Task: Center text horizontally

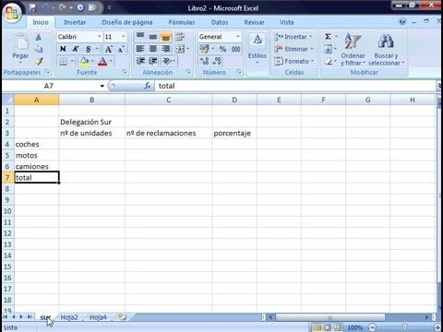Action: click(x=153, y=49)
